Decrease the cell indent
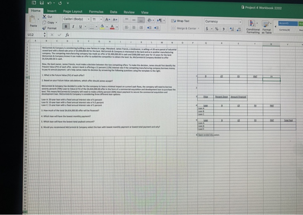Image resolution: width=303 pixels, height=215 pixels. [x=149, y=28]
